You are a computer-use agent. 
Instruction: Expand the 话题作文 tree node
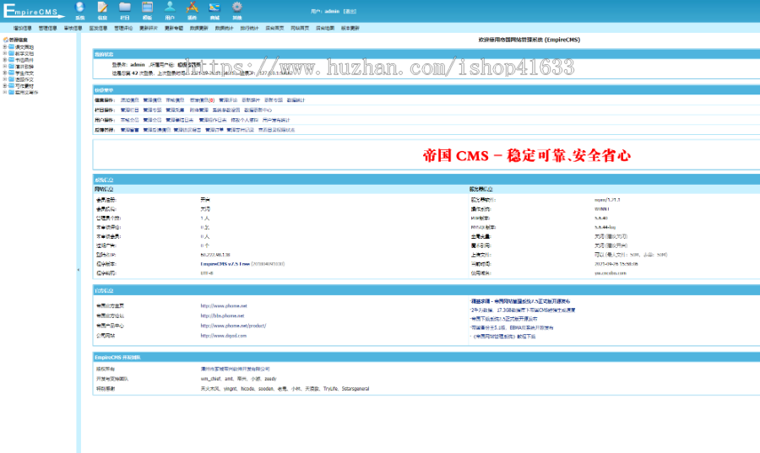(x=5, y=79)
